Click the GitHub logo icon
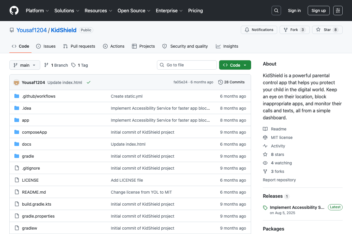This screenshot has width=352, height=234. pyautogui.click(x=14, y=11)
